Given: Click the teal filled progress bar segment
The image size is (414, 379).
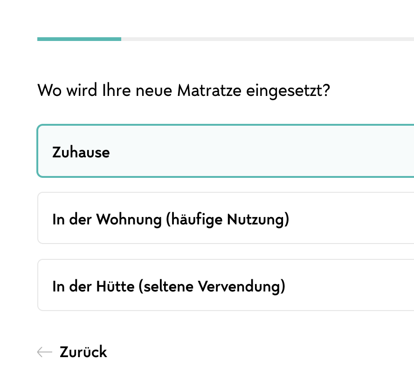Looking at the screenshot, I should [x=79, y=39].
